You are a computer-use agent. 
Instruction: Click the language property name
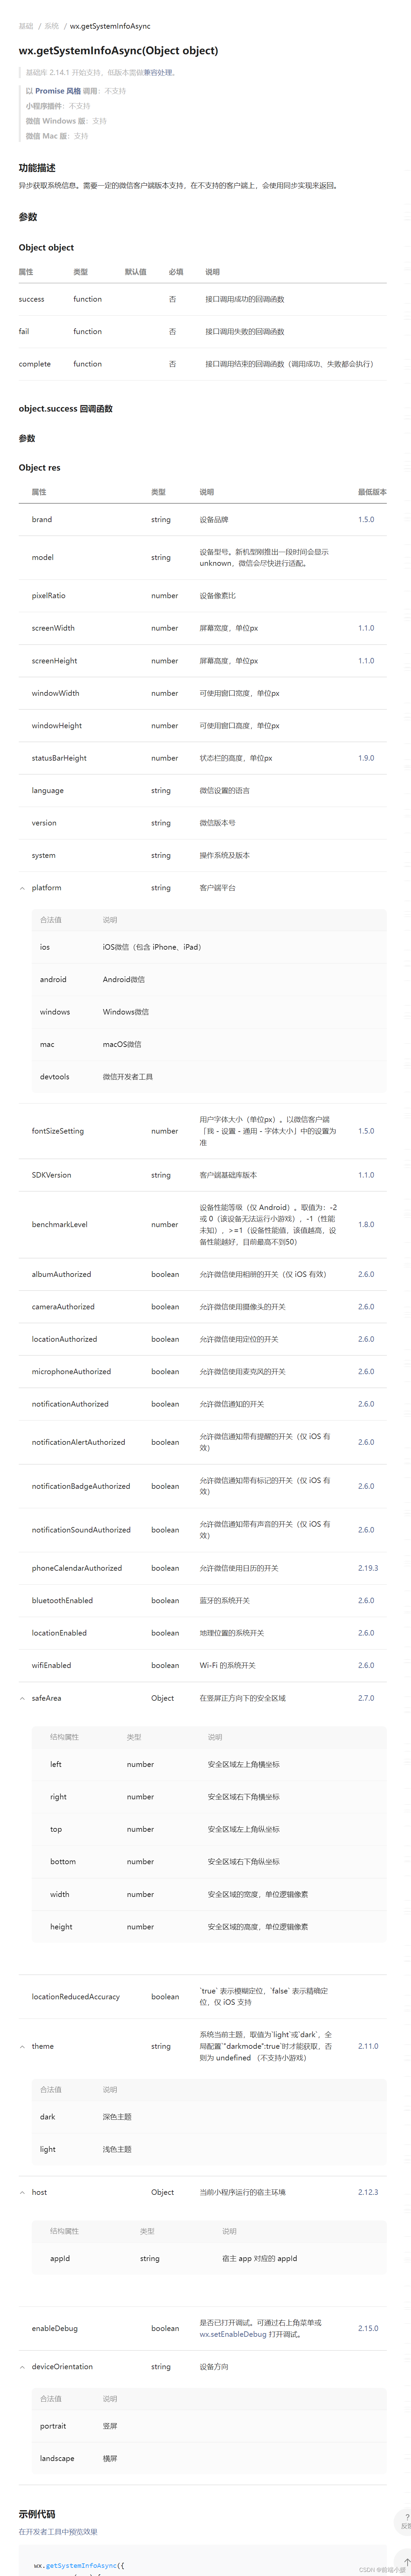48,791
